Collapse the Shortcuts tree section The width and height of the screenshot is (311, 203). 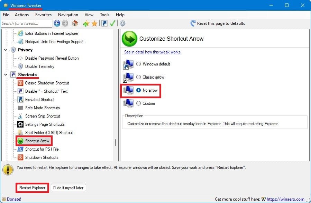(6, 74)
